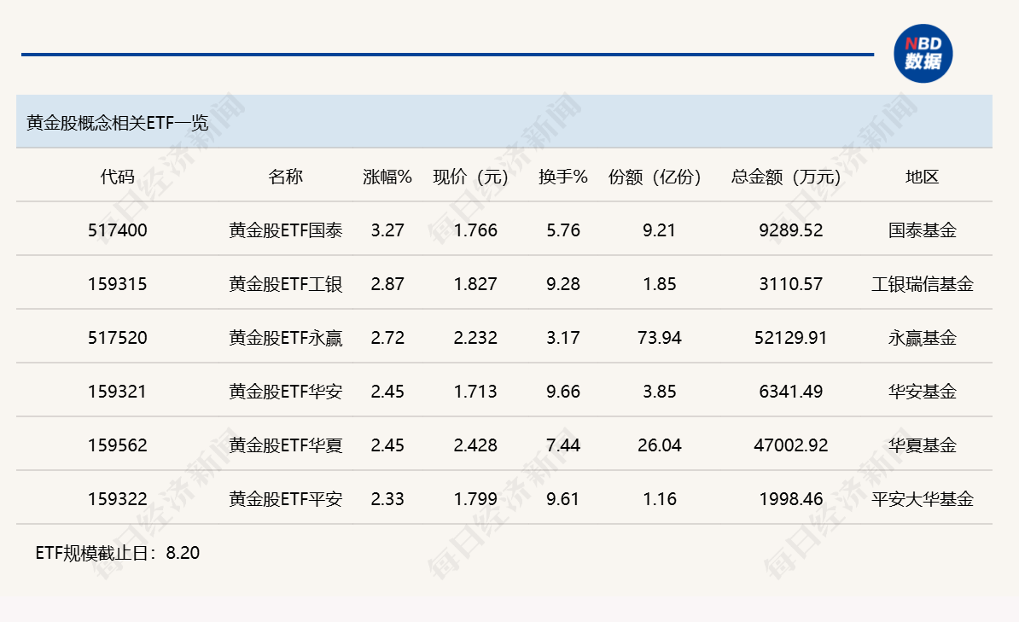This screenshot has width=1019, height=622.
Task: Click the name 黄金股ETF华夏
Action: click(x=285, y=445)
